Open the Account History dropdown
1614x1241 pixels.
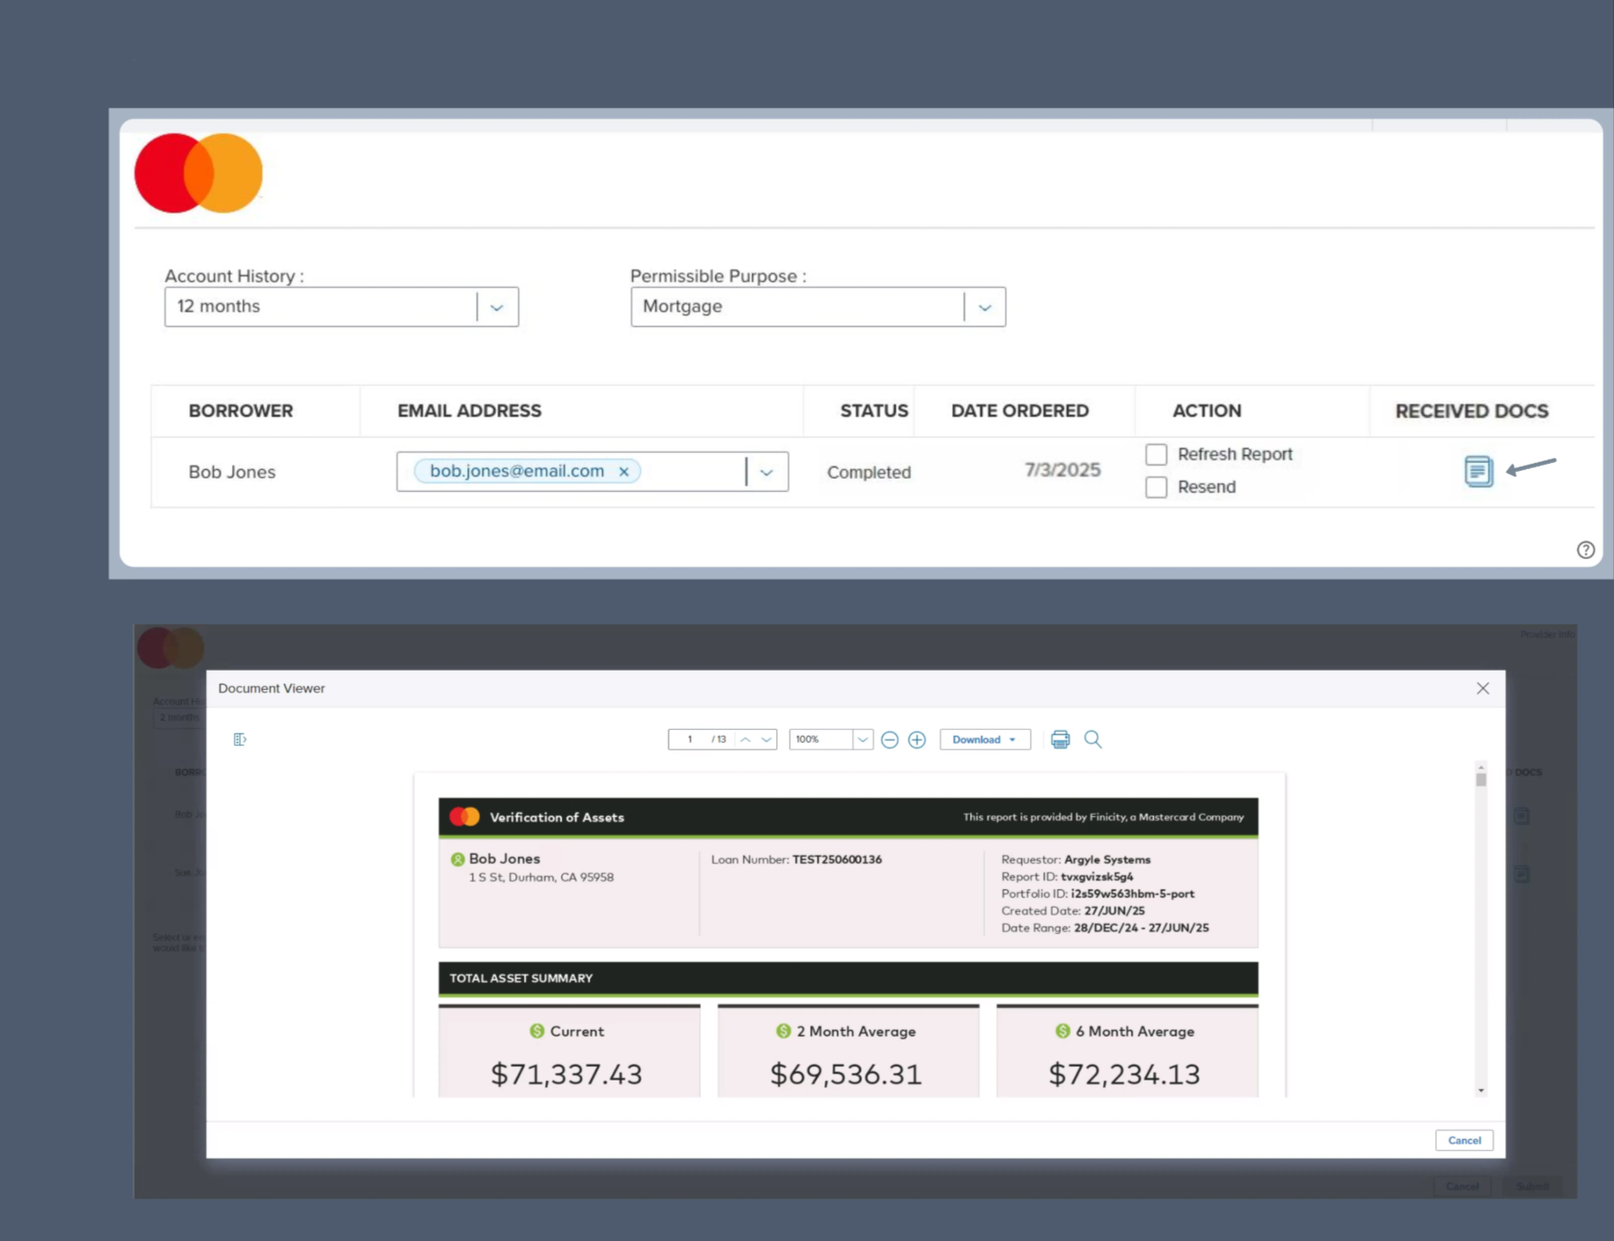[497, 306]
